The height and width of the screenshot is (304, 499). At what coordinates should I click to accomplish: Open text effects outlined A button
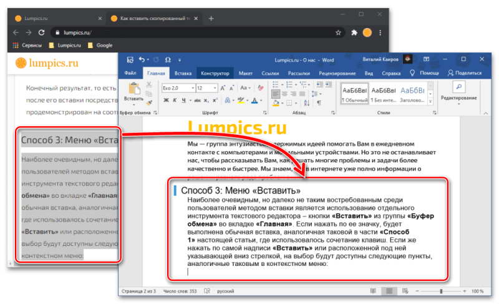(228, 101)
